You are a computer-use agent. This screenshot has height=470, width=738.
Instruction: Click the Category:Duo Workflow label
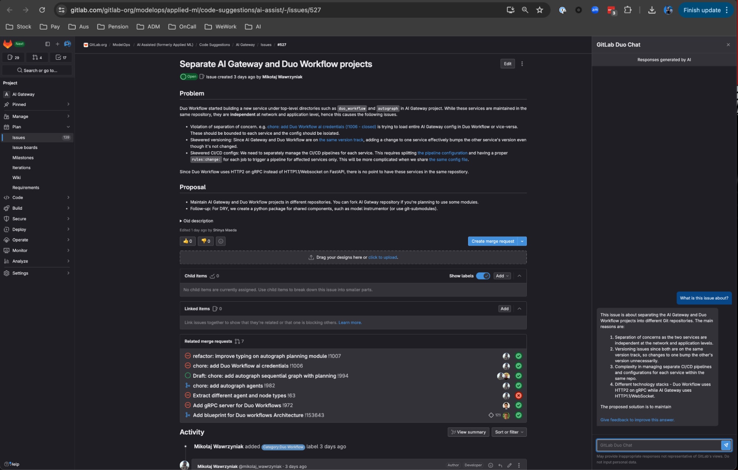coord(283,447)
